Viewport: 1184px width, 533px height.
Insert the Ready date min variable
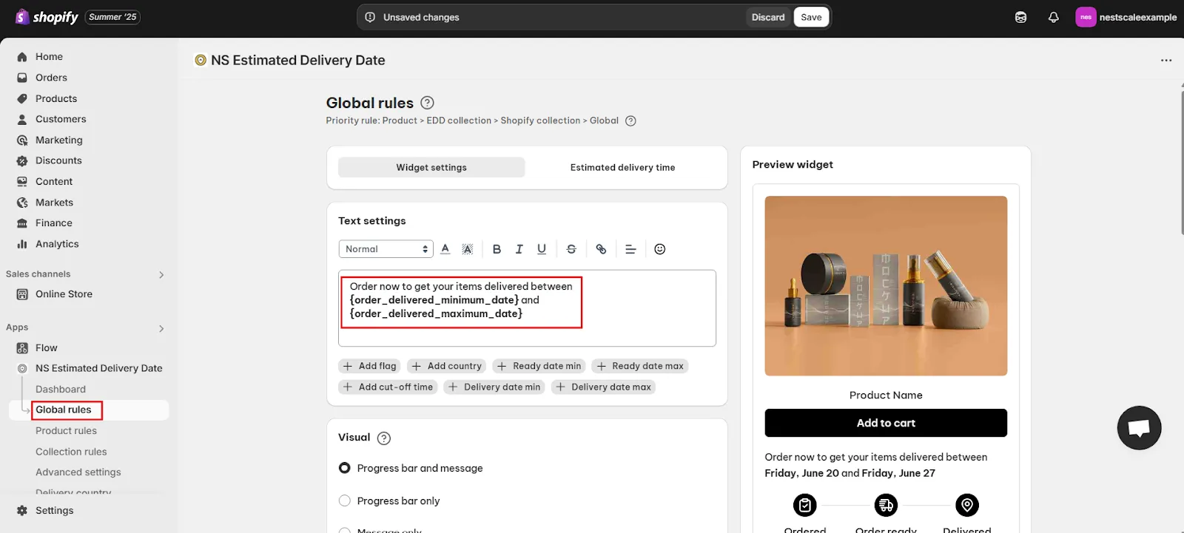[539, 366]
